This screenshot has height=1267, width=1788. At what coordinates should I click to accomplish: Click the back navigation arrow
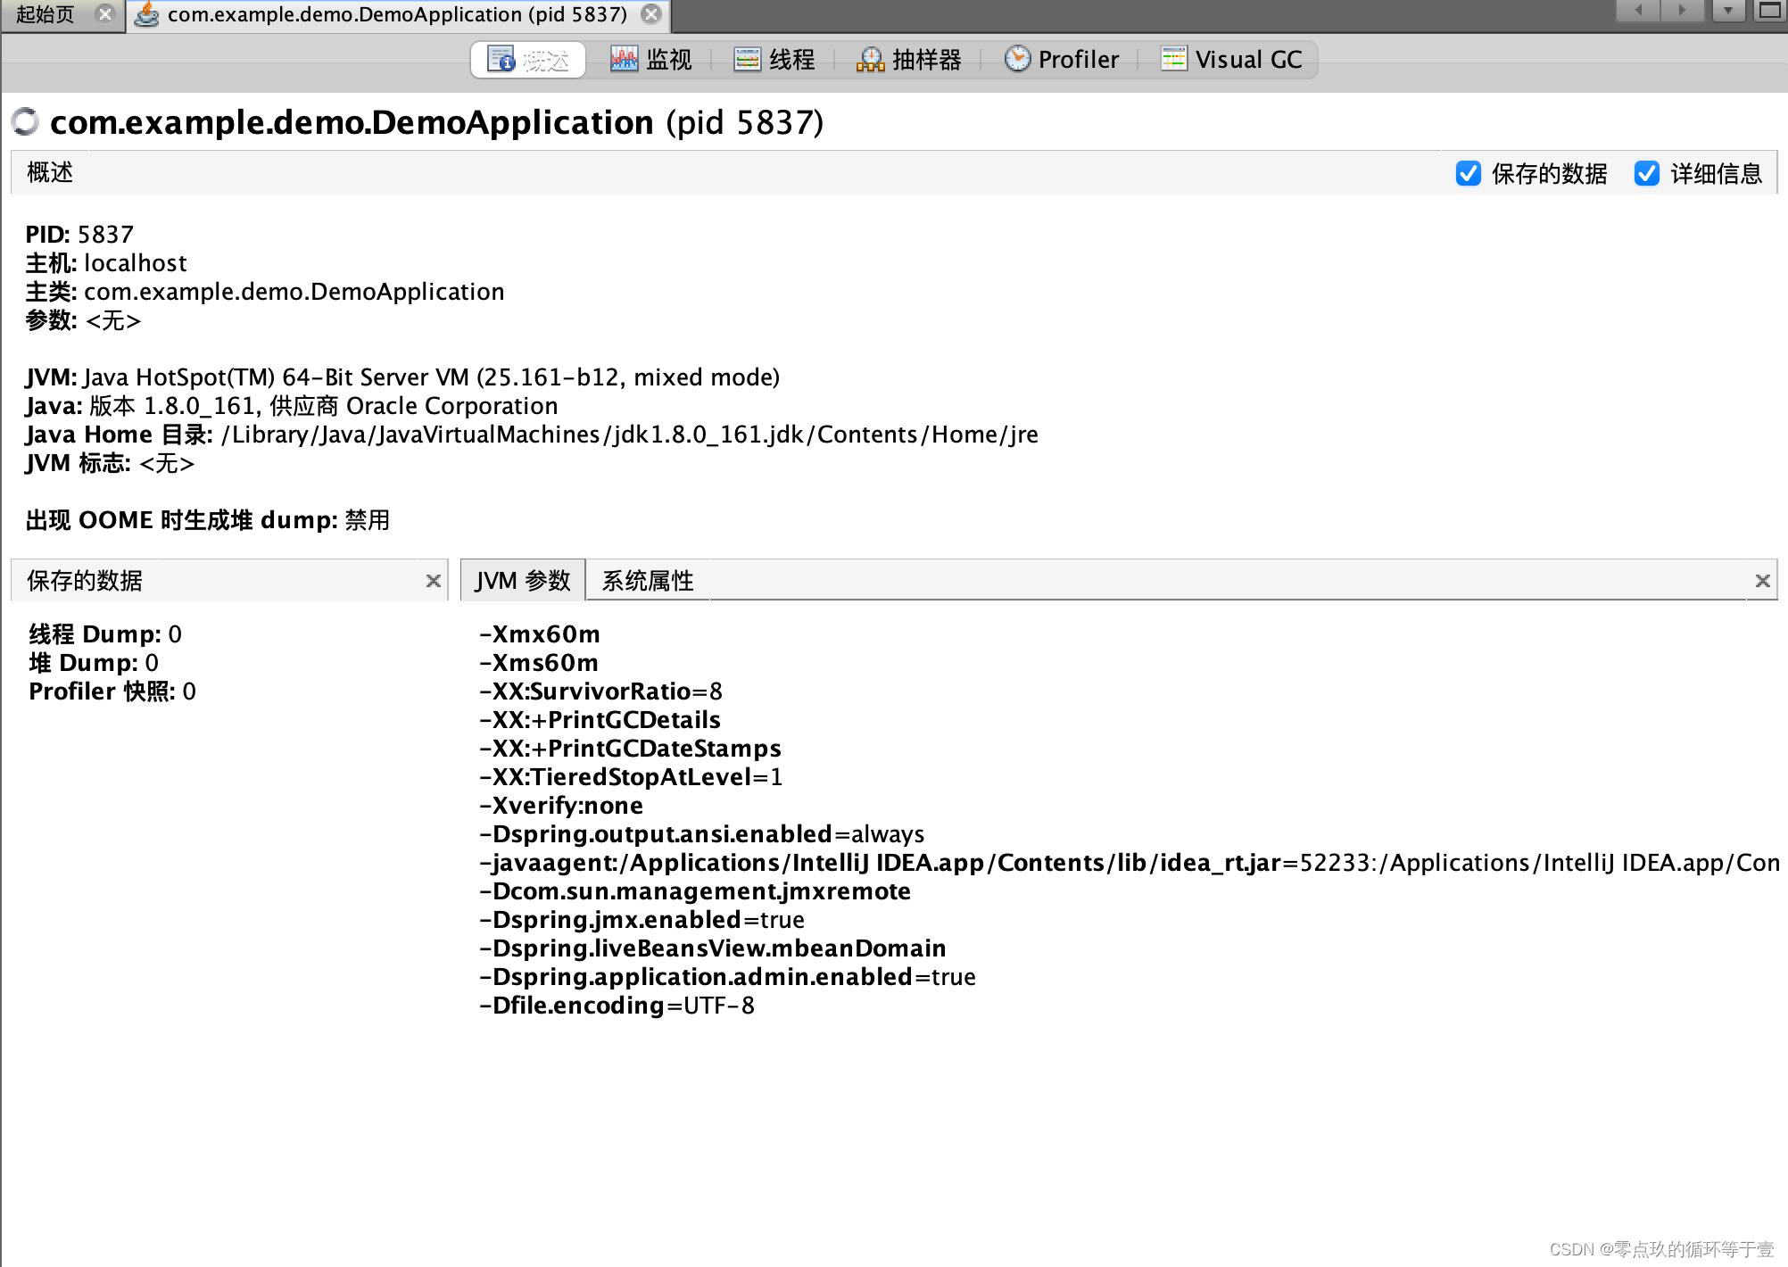tap(1638, 11)
